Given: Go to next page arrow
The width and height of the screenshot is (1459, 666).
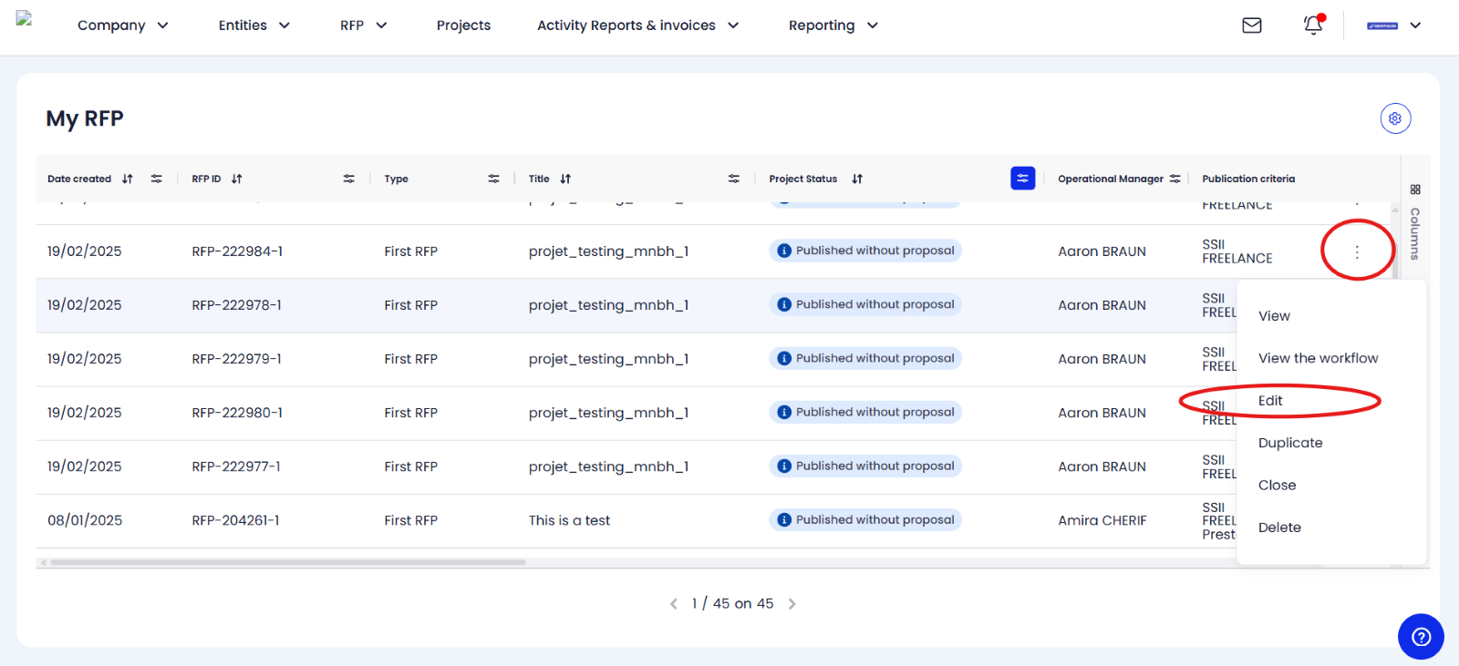Looking at the screenshot, I should click(x=792, y=604).
